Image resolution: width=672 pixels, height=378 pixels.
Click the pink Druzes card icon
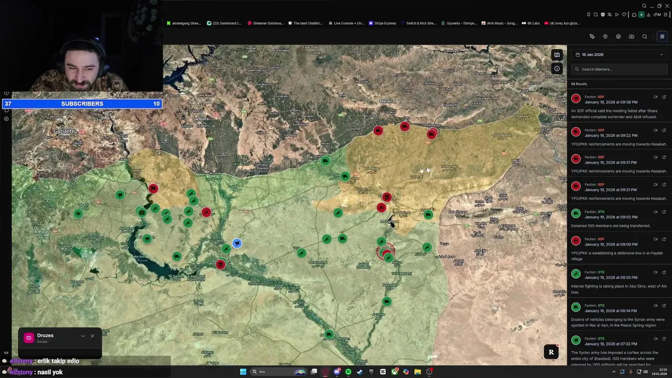click(x=29, y=338)
